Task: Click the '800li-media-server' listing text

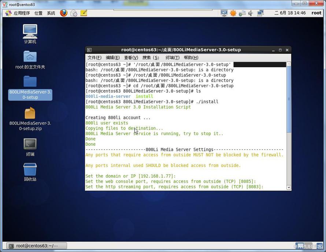Action: click(108, 96)
